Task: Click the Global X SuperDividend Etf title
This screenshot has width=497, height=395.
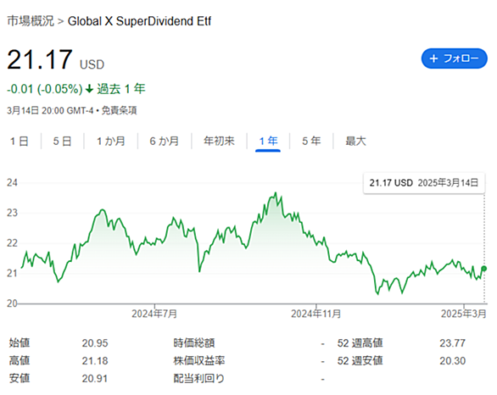Action: 139,21
